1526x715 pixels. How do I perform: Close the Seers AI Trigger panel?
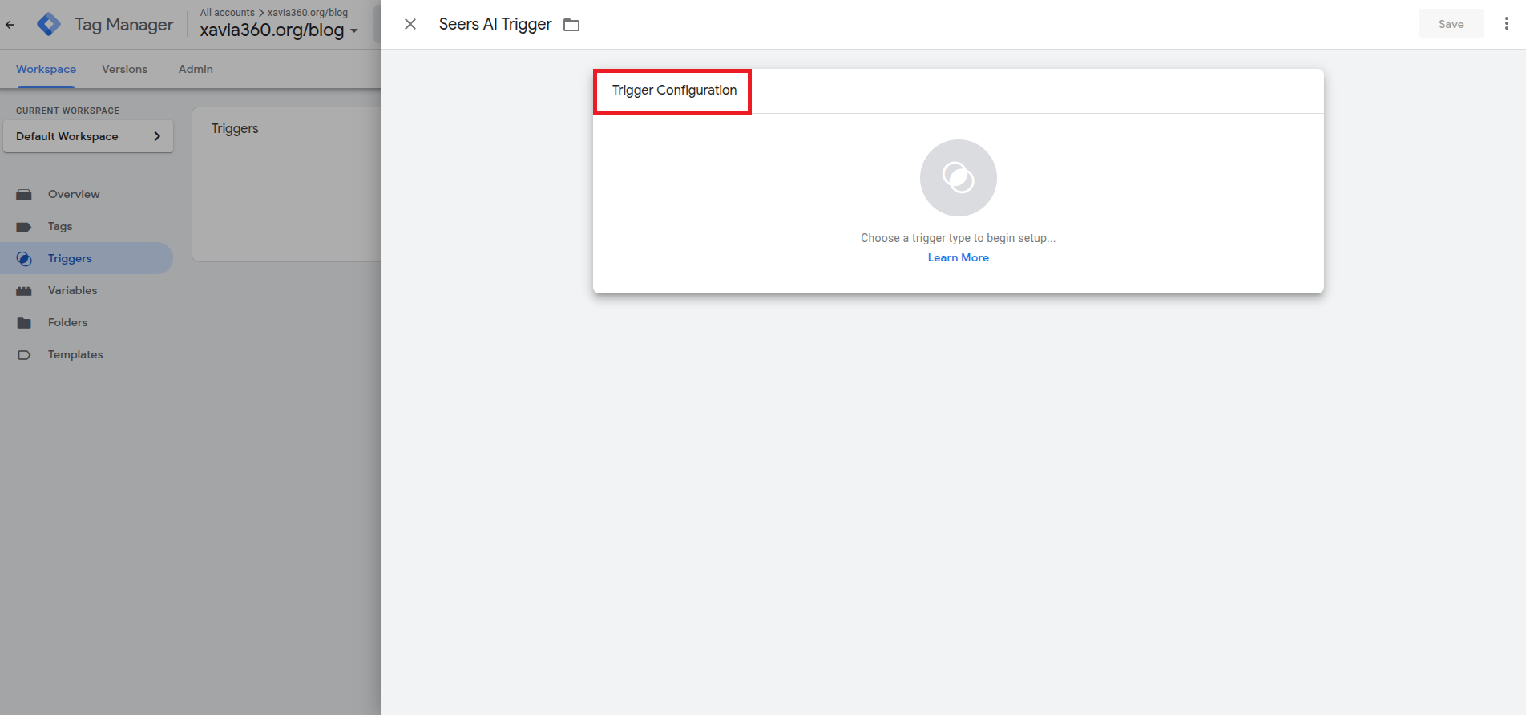pyautogui.click(x=410, y=24)
